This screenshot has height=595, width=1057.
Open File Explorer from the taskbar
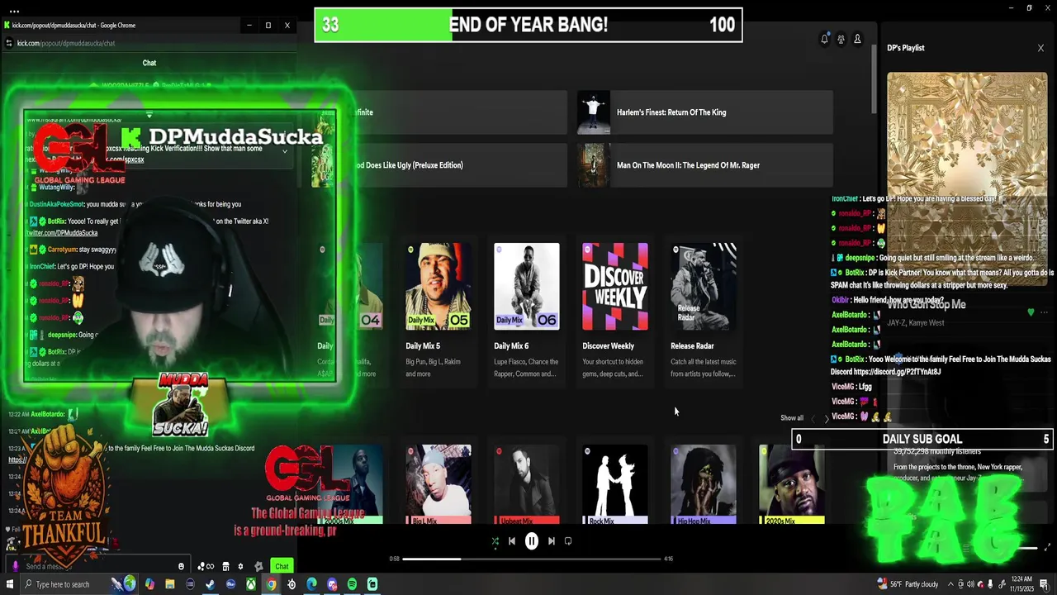click(169, 584)
